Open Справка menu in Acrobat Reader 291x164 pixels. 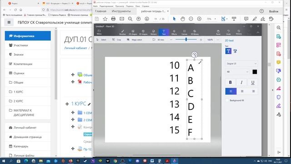tap(145, 6)
